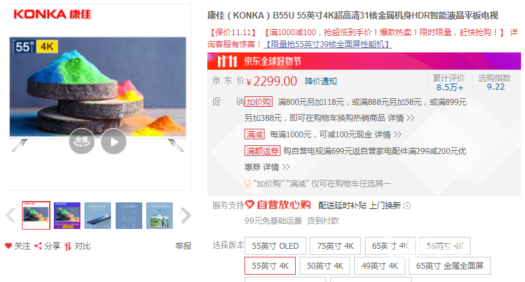Expand 加价购 promotion 详情 details
Image resolution: width=525 pixels, height=282 pixels.
[401, 118]
